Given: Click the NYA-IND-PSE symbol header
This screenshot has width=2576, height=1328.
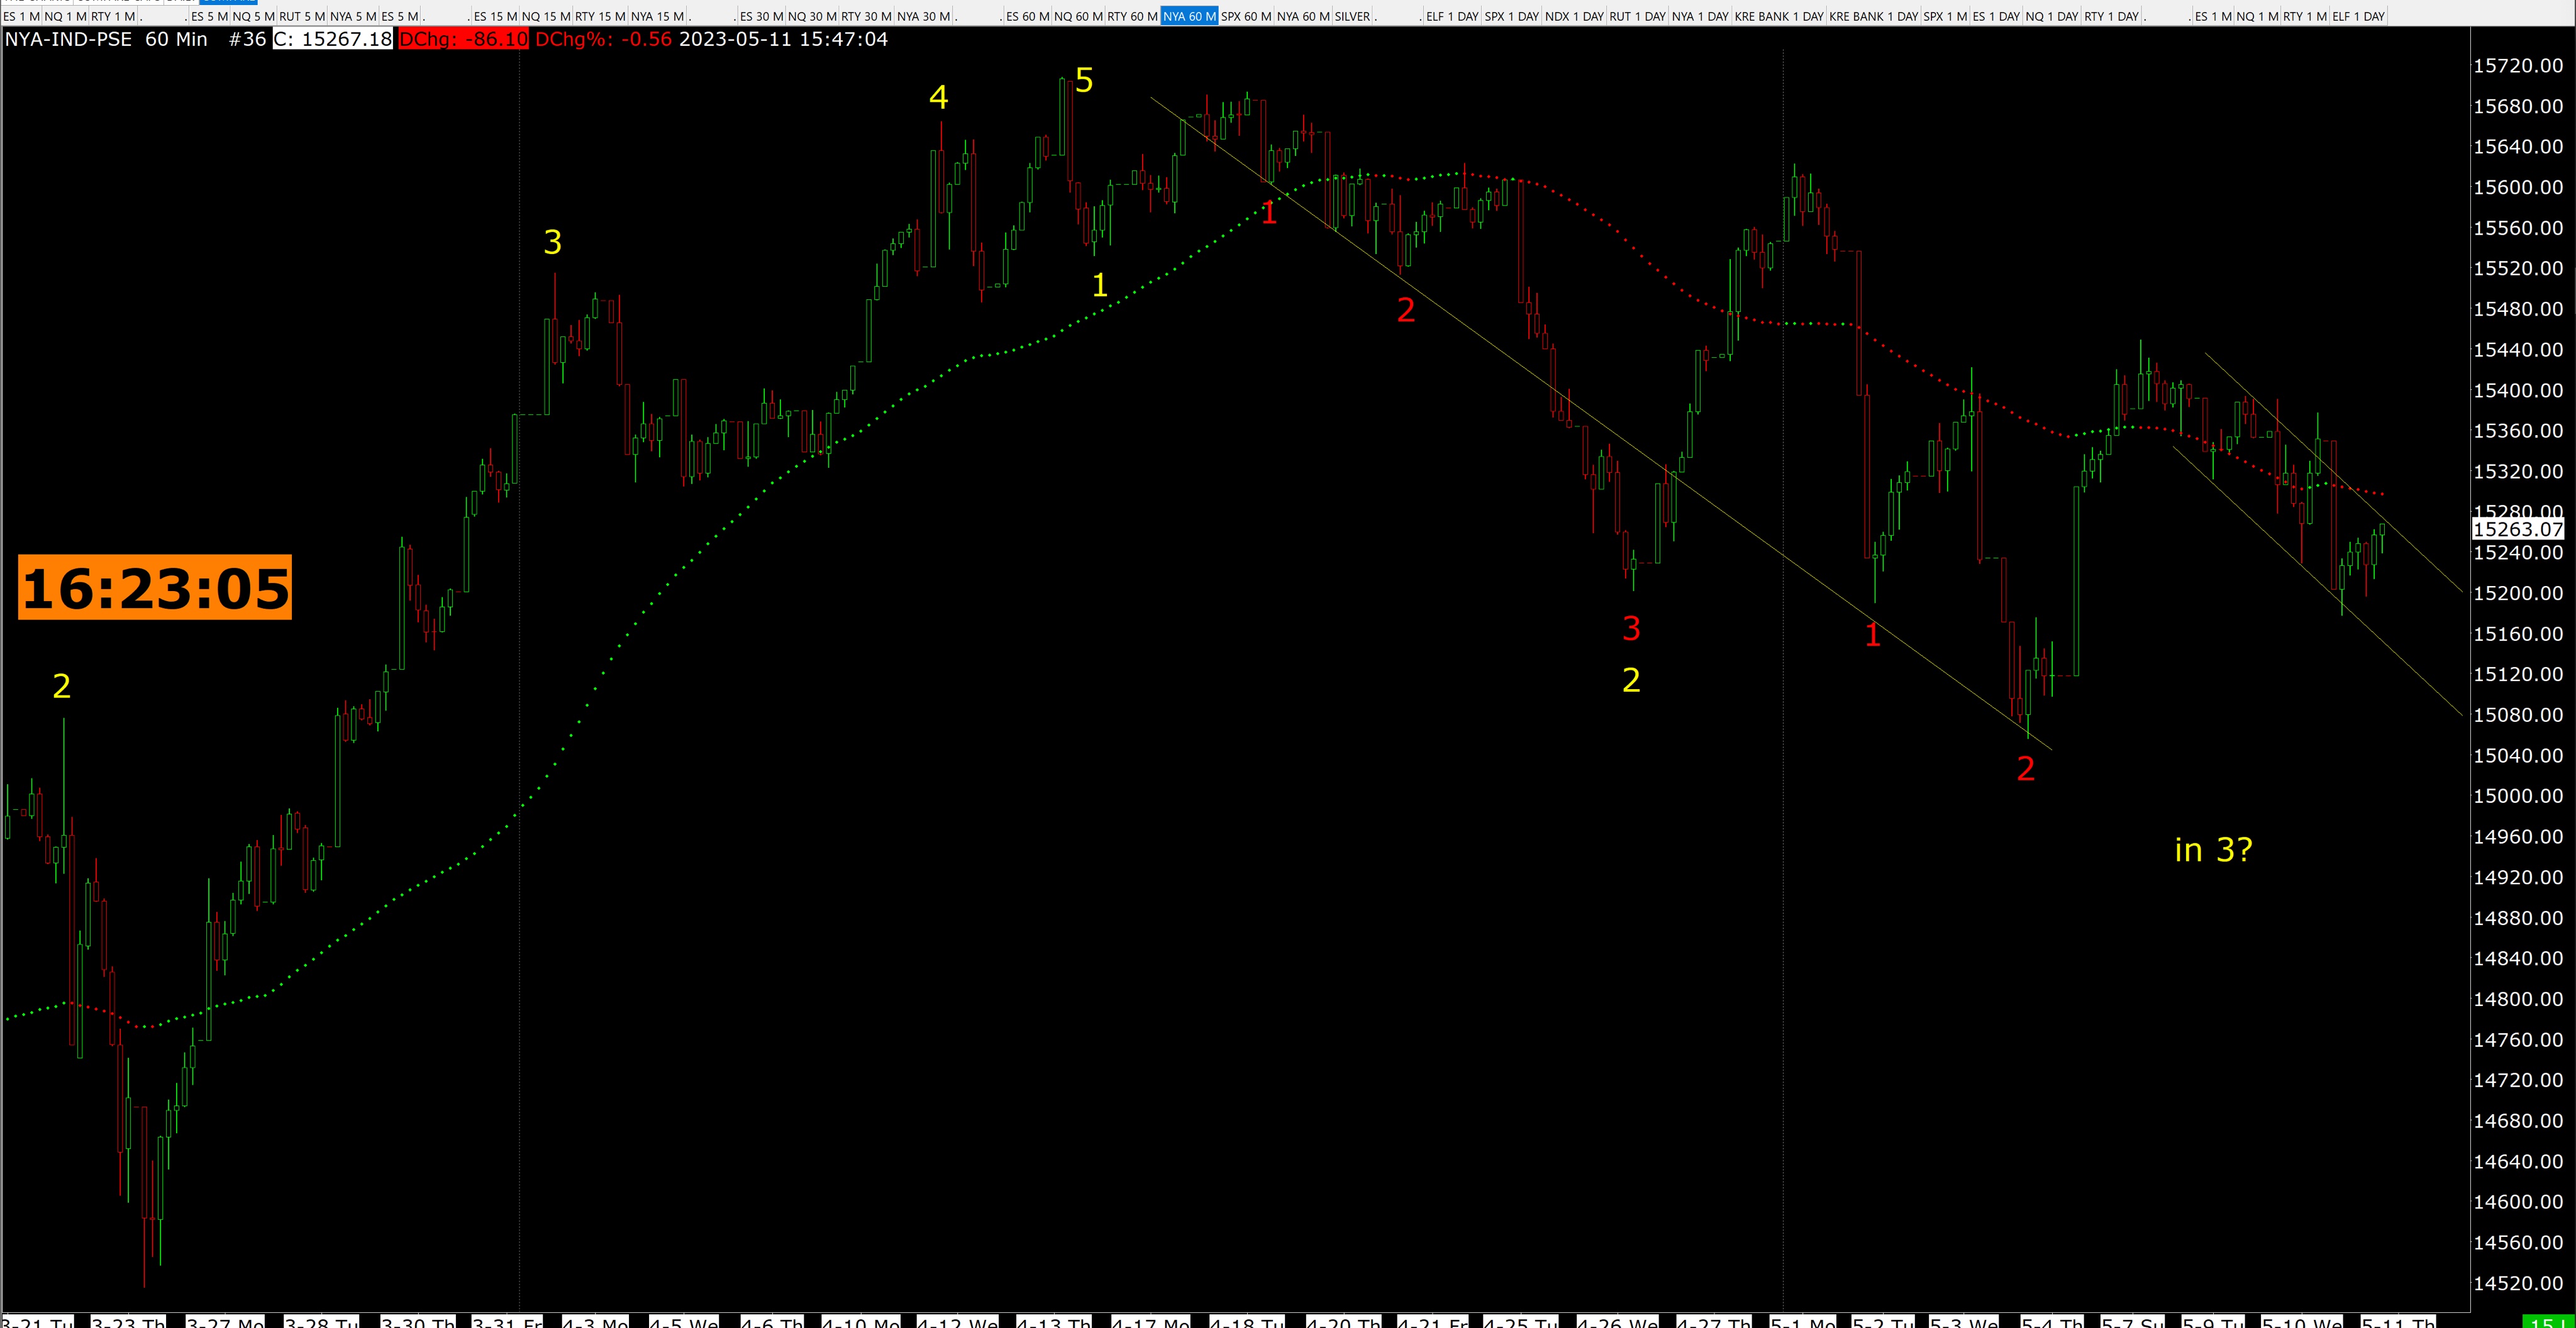Looking at the screenshot, I should tap(68, 39).
